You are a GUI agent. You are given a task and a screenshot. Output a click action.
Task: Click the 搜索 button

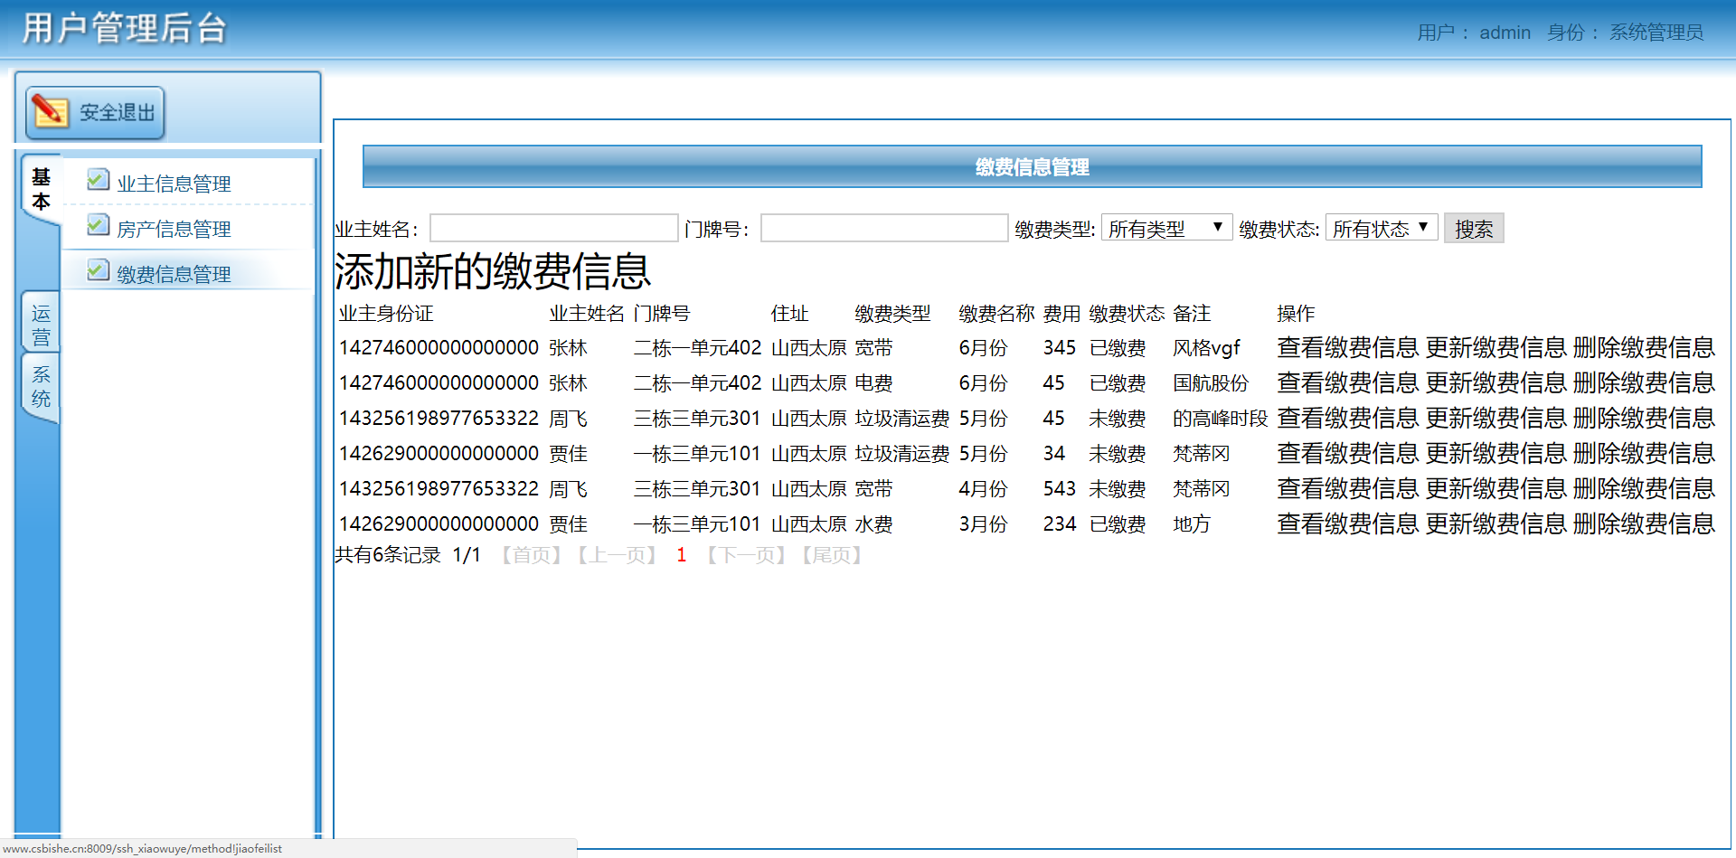[x=1474, y=227]
